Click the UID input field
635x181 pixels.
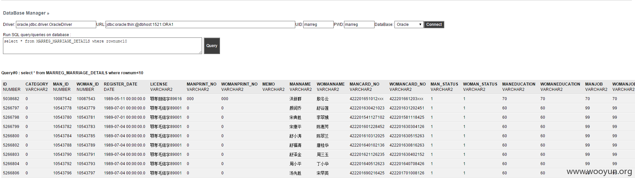(x=318, y=25)
